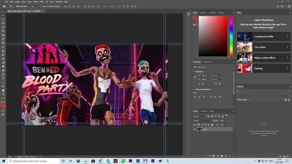Open the Fundamental Skills tutorials
The image size is (292, 164).
[264, 36]
